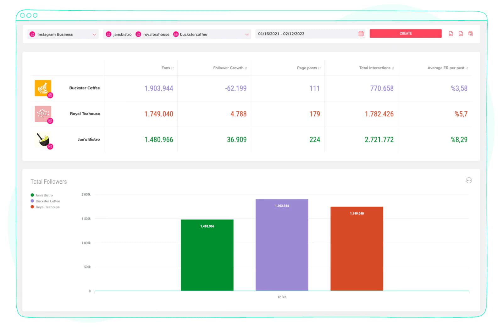Click the Royal Teahouse name in the table
503x327 pixels.
[85, 114]
